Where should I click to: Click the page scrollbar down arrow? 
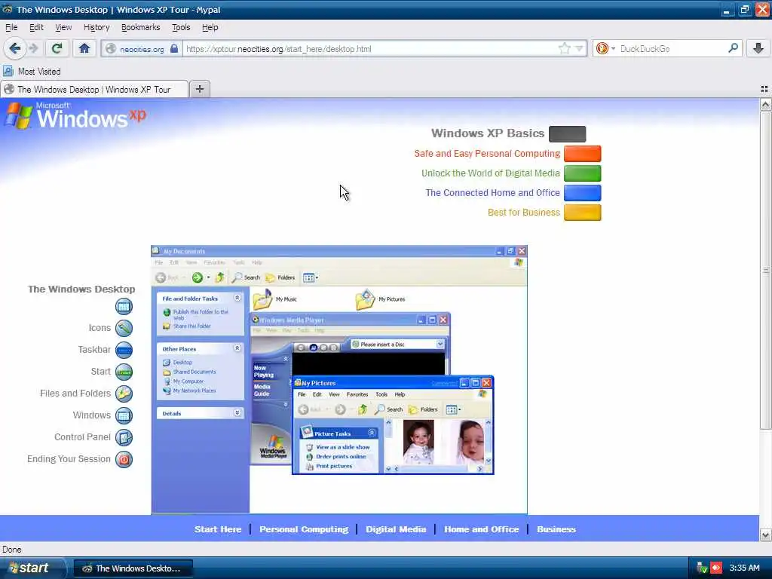766,535
